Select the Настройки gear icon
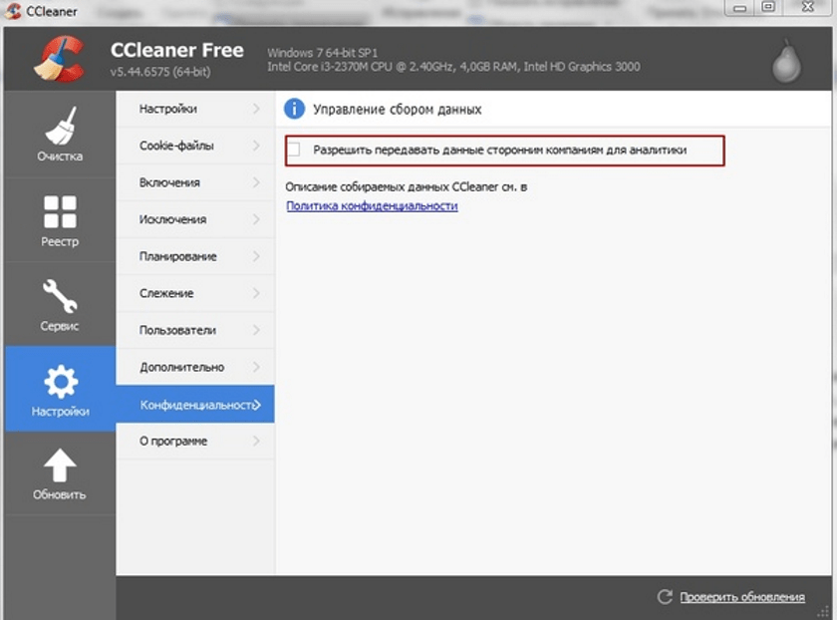 60,381
